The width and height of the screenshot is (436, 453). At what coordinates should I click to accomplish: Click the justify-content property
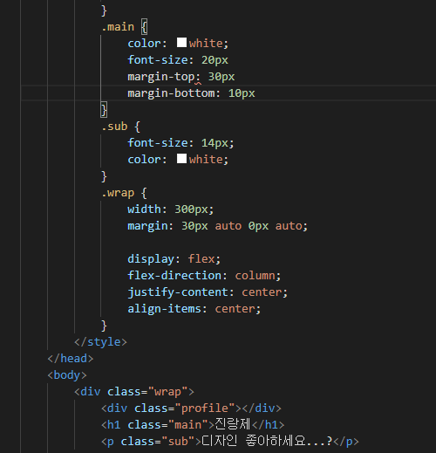coord(178,292)
